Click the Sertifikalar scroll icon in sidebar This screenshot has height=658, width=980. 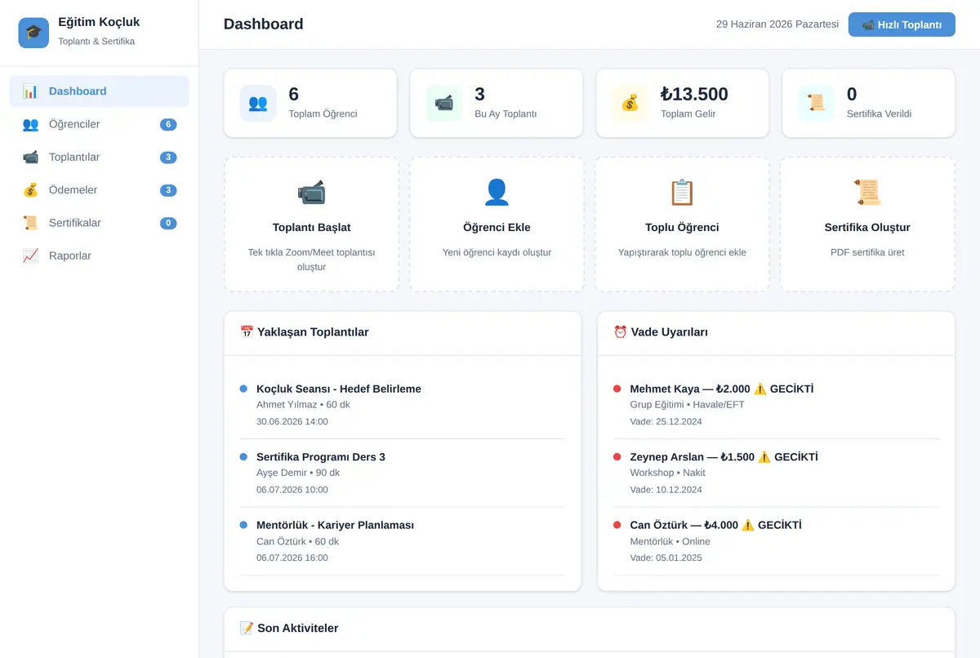pyautogui.click(x=30, y=223)
